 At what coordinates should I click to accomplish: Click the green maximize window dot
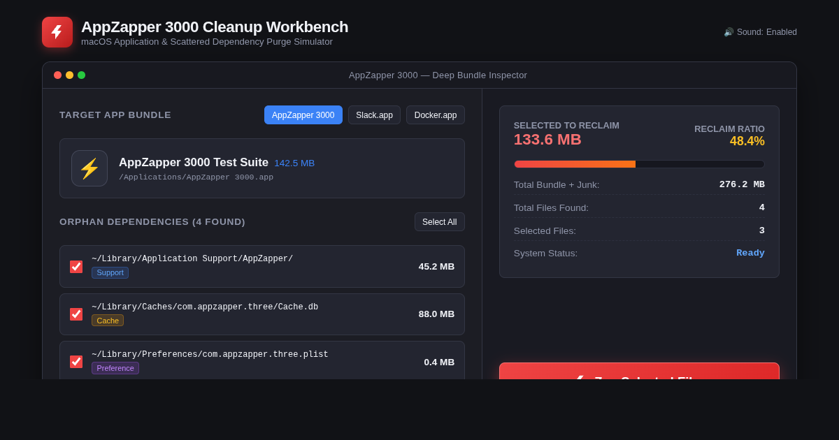pyautogui.click(x=81, y=75)
